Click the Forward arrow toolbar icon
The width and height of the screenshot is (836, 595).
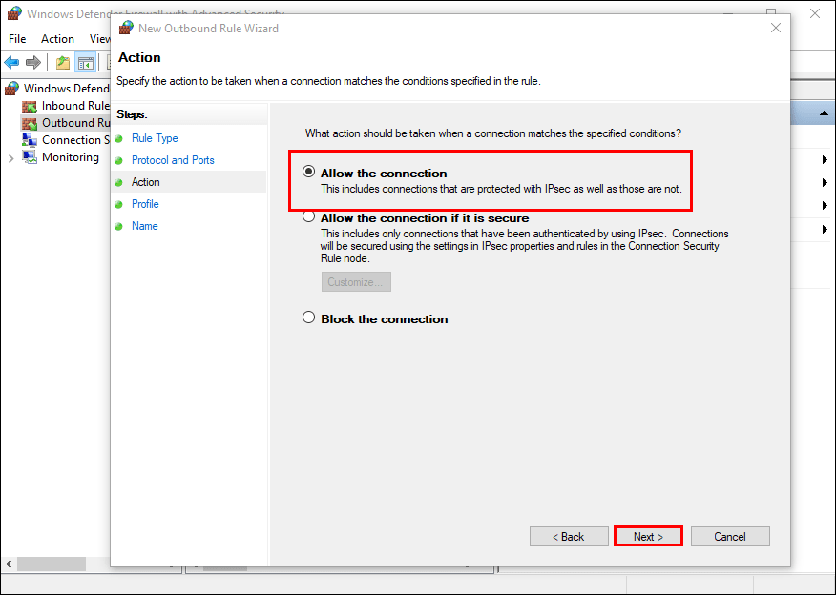click(x=33, y=62)
